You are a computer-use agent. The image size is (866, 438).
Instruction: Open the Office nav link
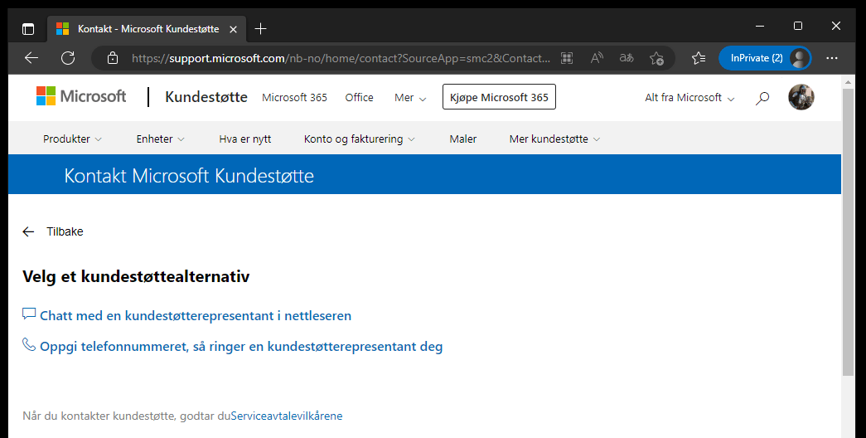(x=359, y=97)
